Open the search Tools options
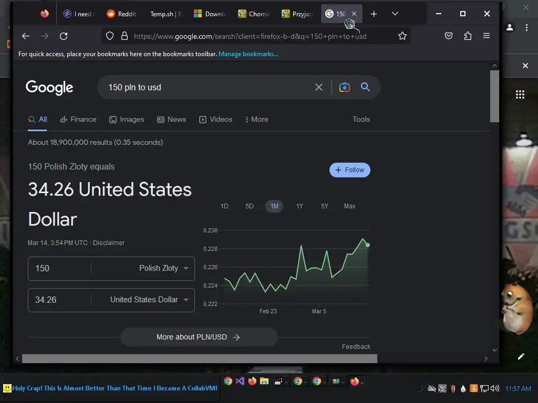The width and height of the screenshot is (538, 403). [361, 119]
